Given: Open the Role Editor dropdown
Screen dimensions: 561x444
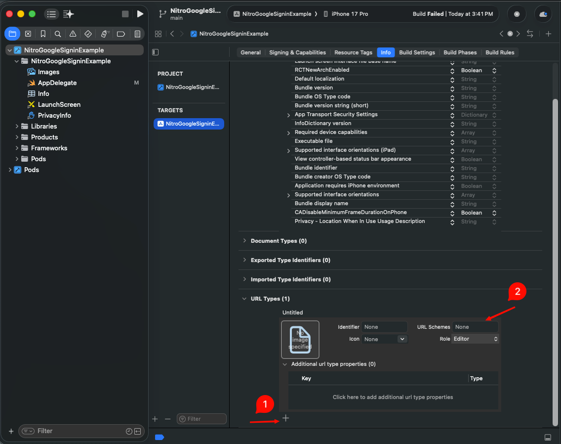Looking at the screenshot, I should 476,339.
